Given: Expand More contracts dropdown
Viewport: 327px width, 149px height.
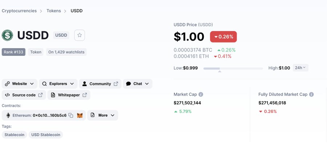Looking at the screenshot, I should (x=102, y=115).
